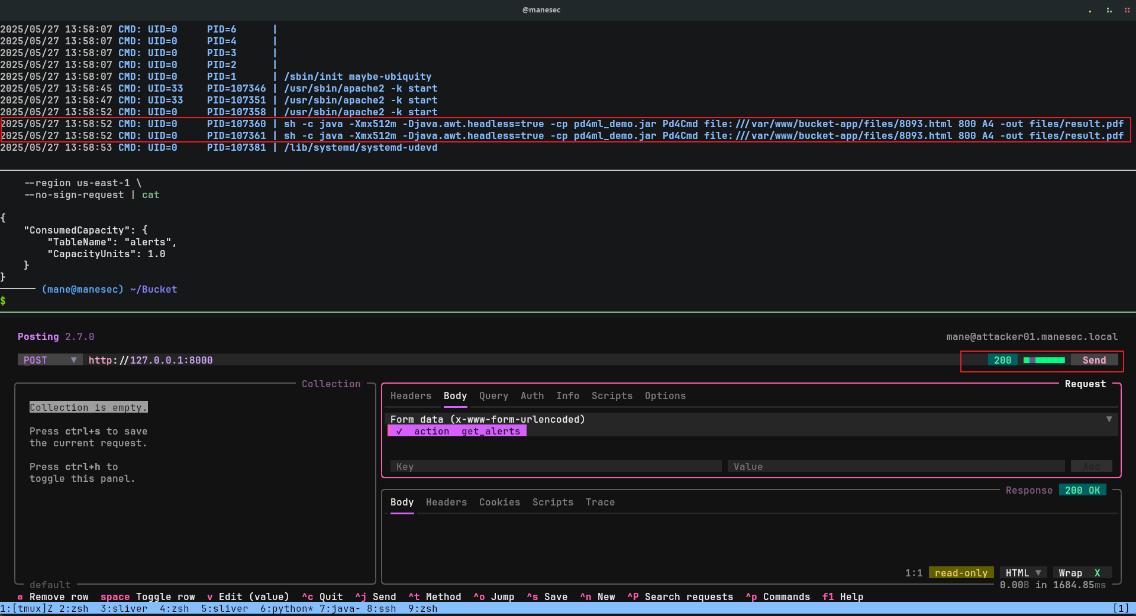Viewport: 1136px width, 616px height.
Task: Toggle the Wrap option in response
Action: [x=1082, y=573]
